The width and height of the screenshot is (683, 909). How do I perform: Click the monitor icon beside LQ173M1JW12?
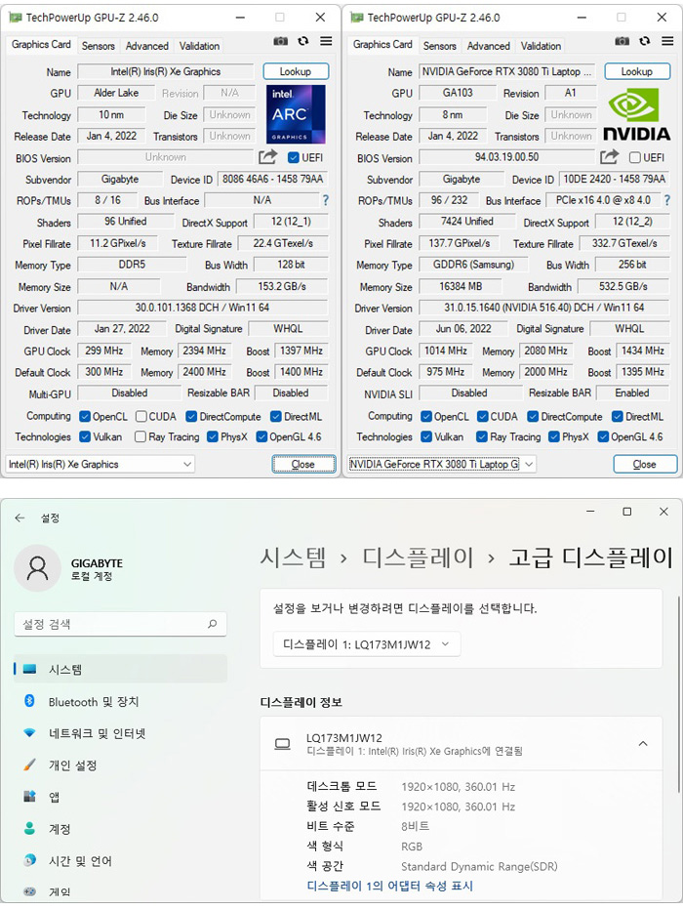[x=283, y=744]
